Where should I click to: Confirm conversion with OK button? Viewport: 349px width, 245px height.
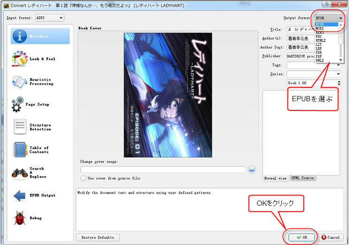(302, 237)
